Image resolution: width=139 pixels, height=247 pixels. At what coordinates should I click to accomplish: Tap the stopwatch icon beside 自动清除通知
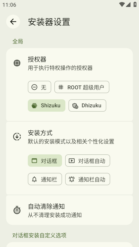(17, 210)
